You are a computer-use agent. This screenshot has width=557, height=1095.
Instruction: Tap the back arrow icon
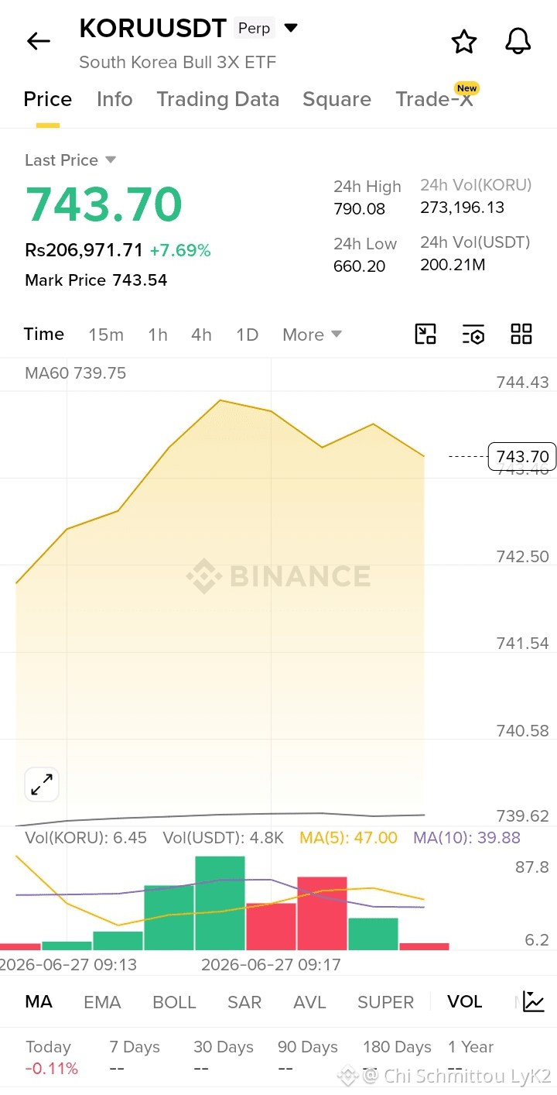pyautogui.click(x=38, y=41)
